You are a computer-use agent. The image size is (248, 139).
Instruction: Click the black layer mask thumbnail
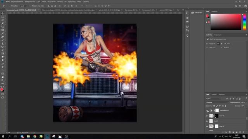point(217,116)
